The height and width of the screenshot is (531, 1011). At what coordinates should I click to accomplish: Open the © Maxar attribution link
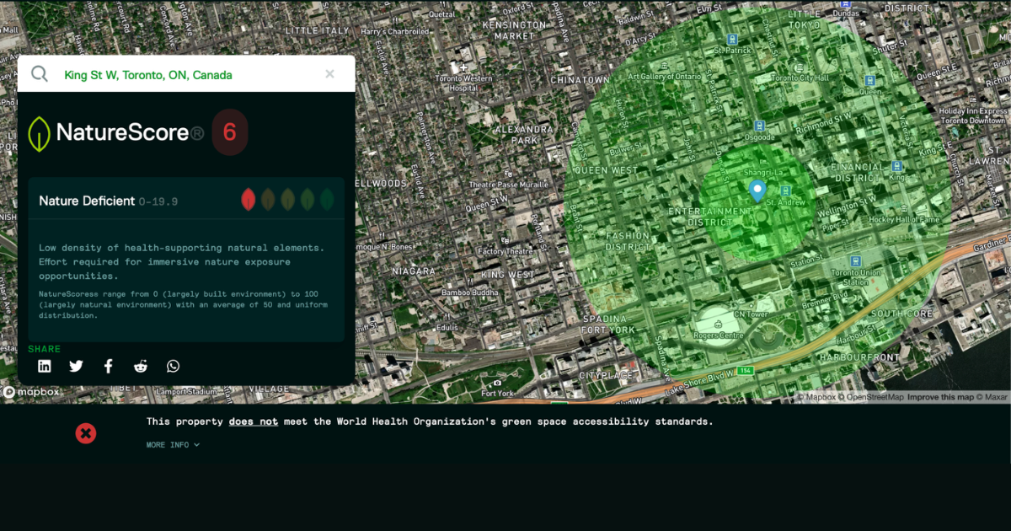click(992, 397)
